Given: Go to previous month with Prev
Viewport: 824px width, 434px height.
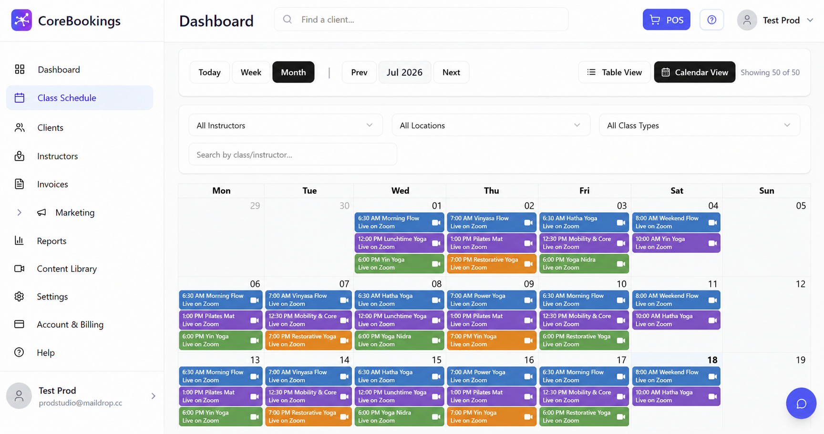Looking at the screenshot, I should click(x=359, y=72).
